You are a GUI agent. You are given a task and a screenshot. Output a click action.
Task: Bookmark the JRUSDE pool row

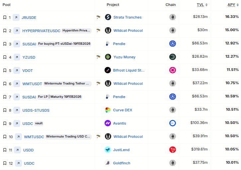pos(5,17)
